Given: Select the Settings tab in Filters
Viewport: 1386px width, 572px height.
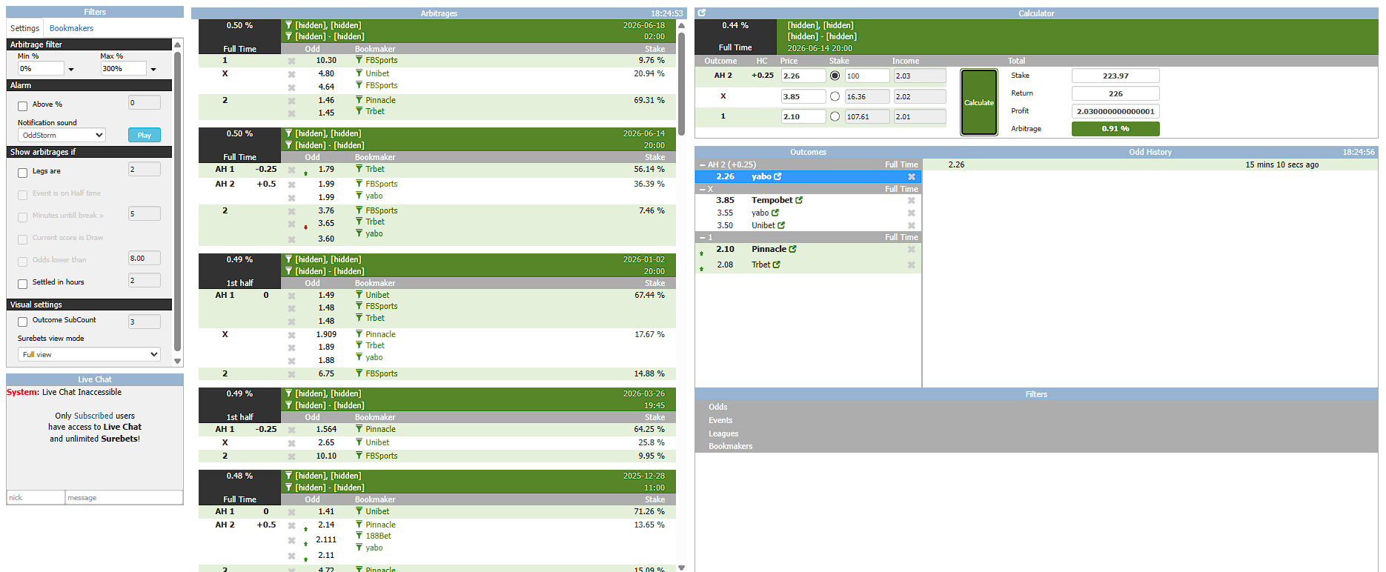Looking at the screenshot, I should (24, 28).
